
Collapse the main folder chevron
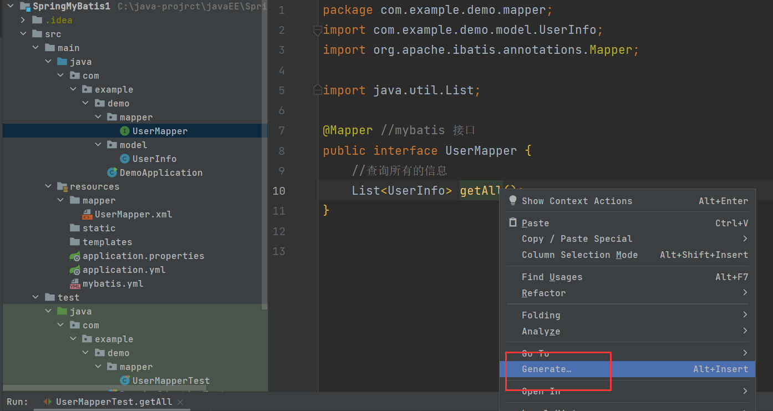click(35, 48)
